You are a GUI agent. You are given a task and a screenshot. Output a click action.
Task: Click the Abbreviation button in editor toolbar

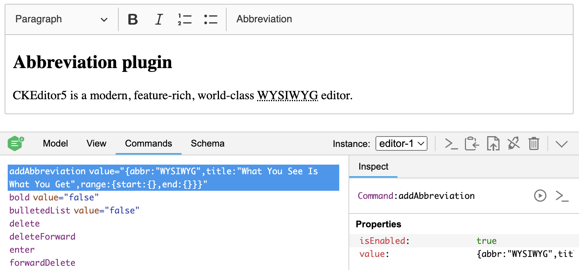tap(264, 19)
